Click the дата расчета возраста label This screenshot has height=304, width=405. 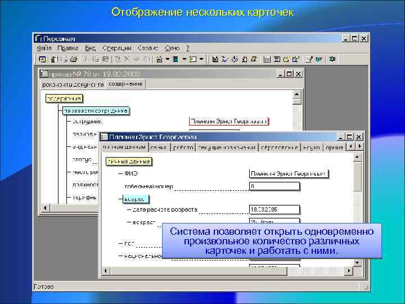coord(165,209)
